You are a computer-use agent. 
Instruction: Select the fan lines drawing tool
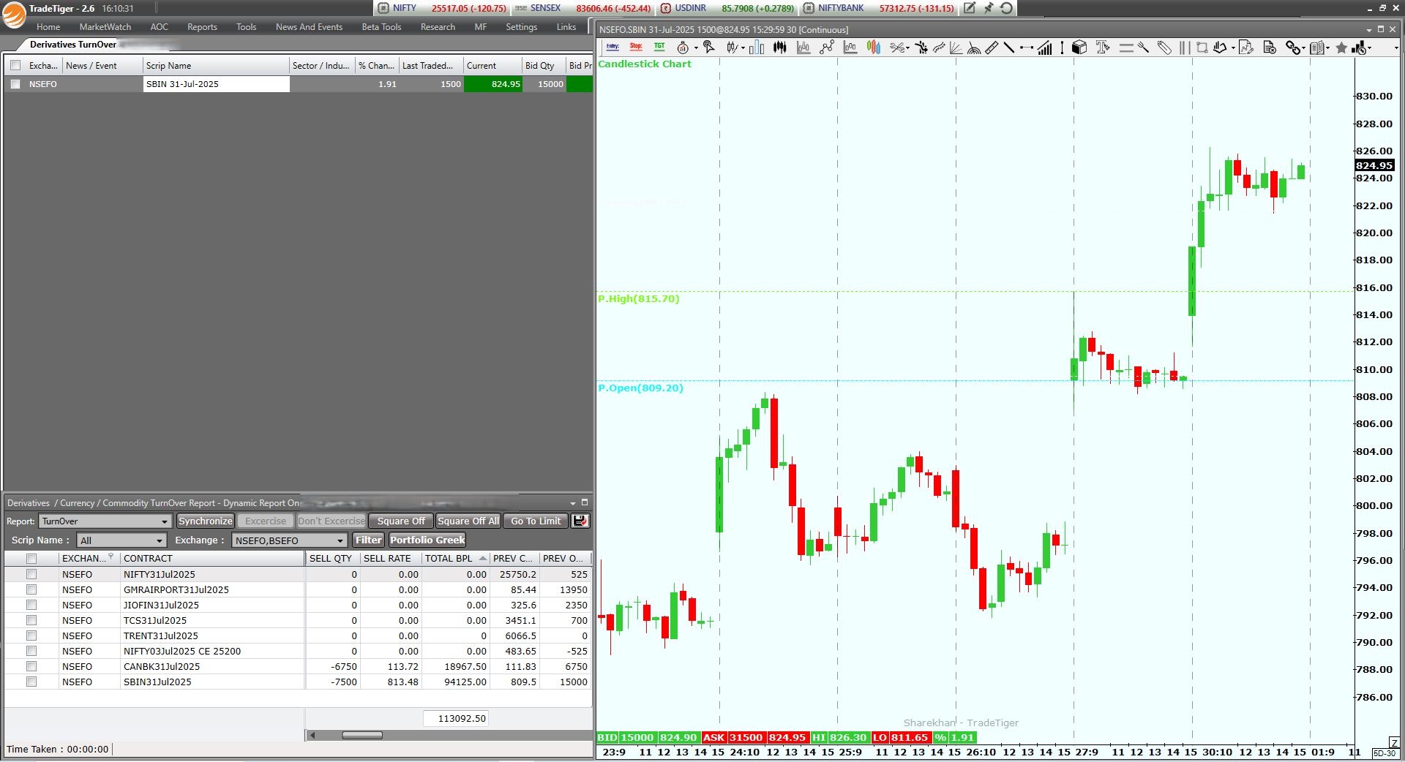point(956,48)
